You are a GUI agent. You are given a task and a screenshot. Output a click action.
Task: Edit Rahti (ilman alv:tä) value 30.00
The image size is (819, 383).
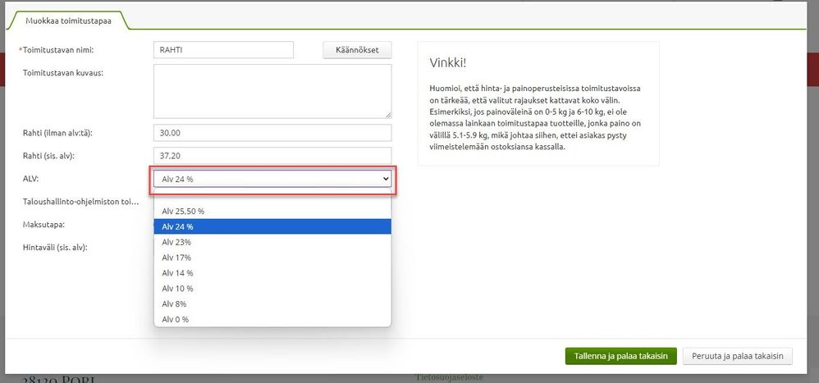click(272, 133)
